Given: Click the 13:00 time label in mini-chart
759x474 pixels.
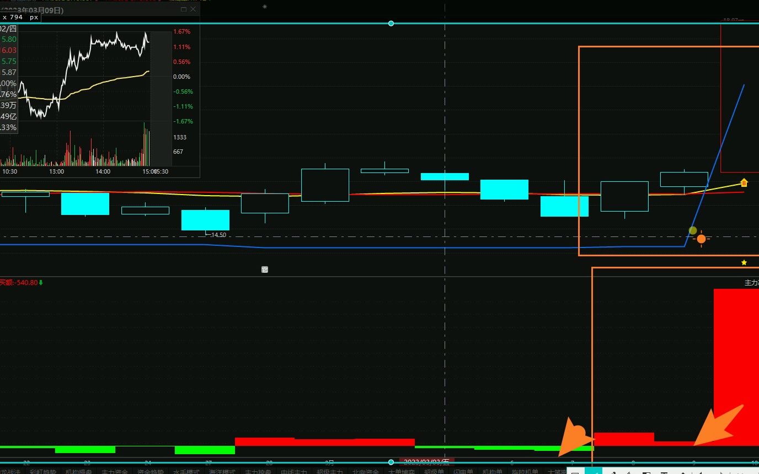Looking at the screenshot, I should 56,171.
